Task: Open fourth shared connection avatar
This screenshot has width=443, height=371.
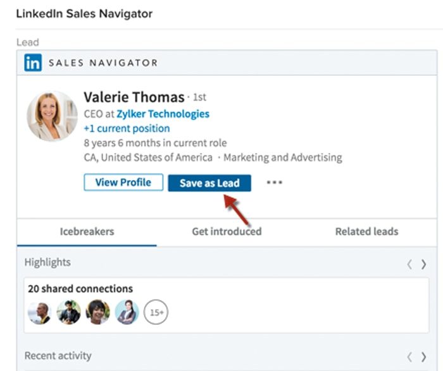Action: 127,312
